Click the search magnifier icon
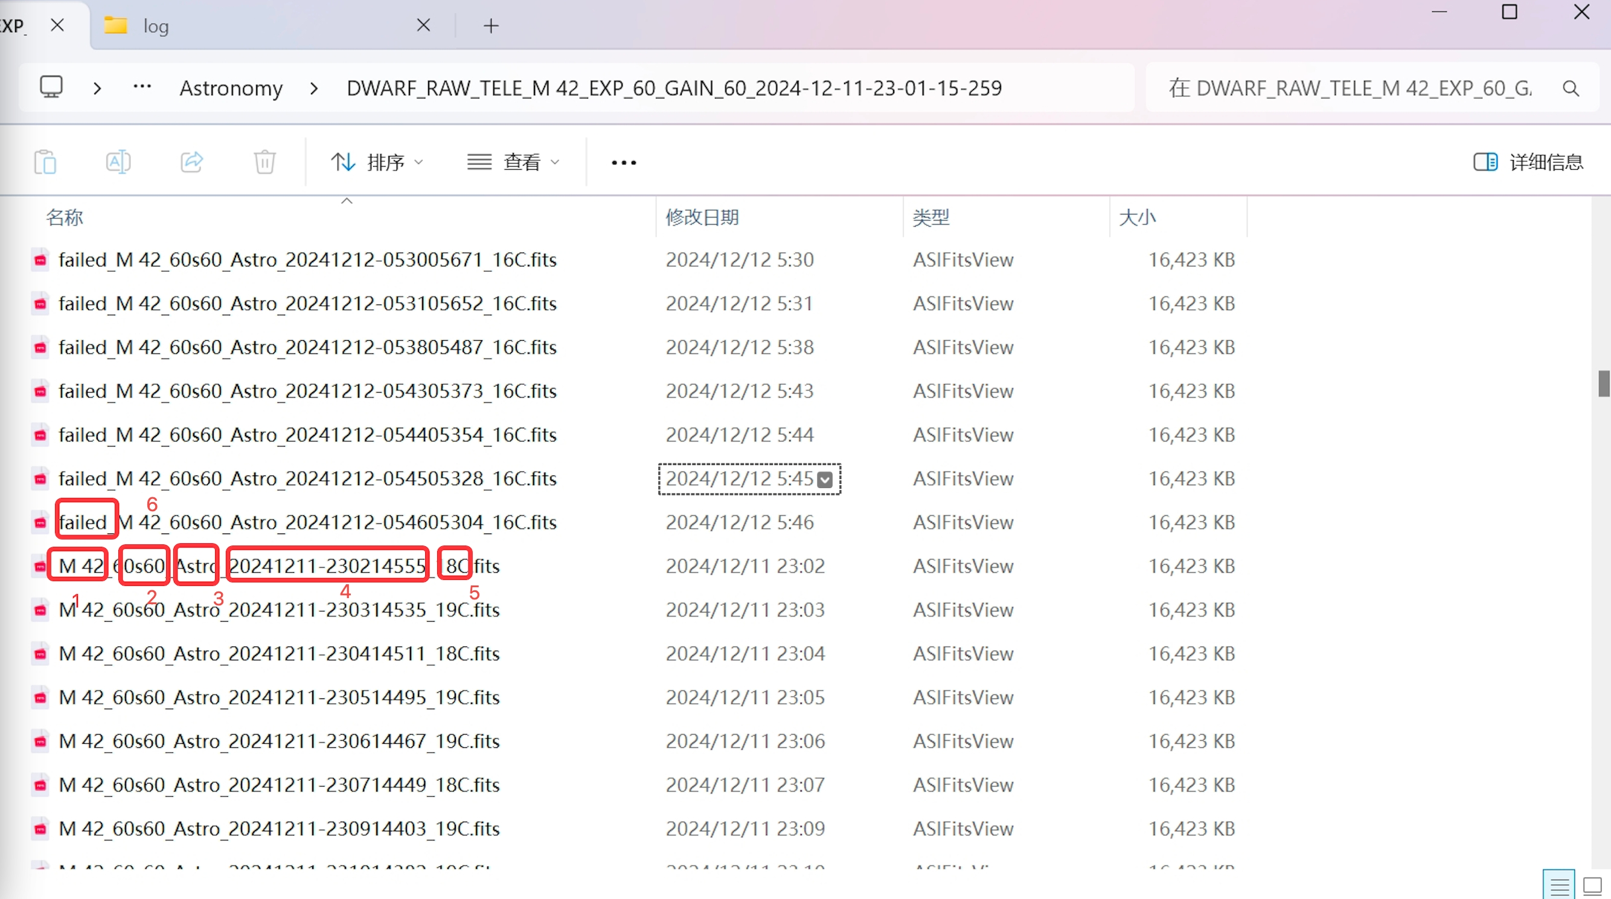The height and width of the screenshot is (899, 1611). click(1571, 88)
